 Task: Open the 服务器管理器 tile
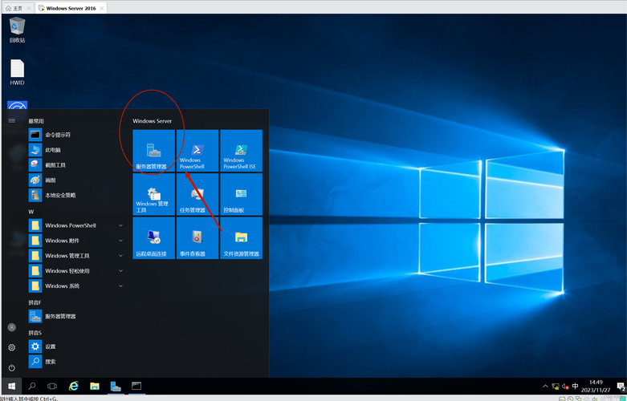click(154, 151)
